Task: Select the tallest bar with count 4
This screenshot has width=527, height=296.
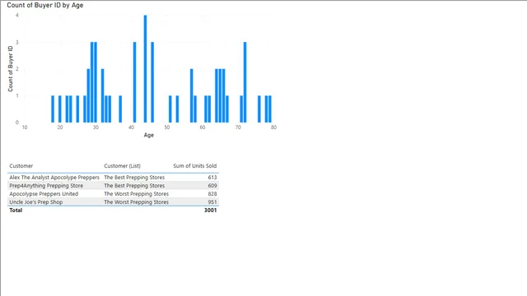Action: pyautogui.click(x=145, y=69)
